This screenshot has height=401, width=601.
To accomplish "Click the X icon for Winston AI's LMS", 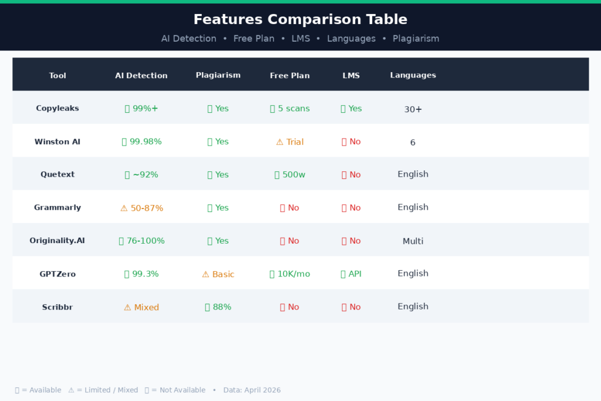I will 343,141.
